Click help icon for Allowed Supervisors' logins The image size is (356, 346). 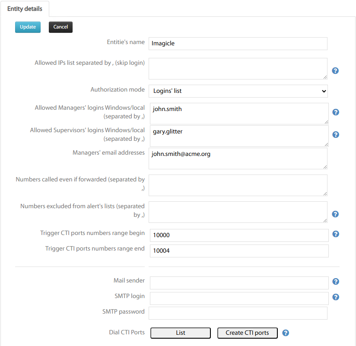[336, 135]
